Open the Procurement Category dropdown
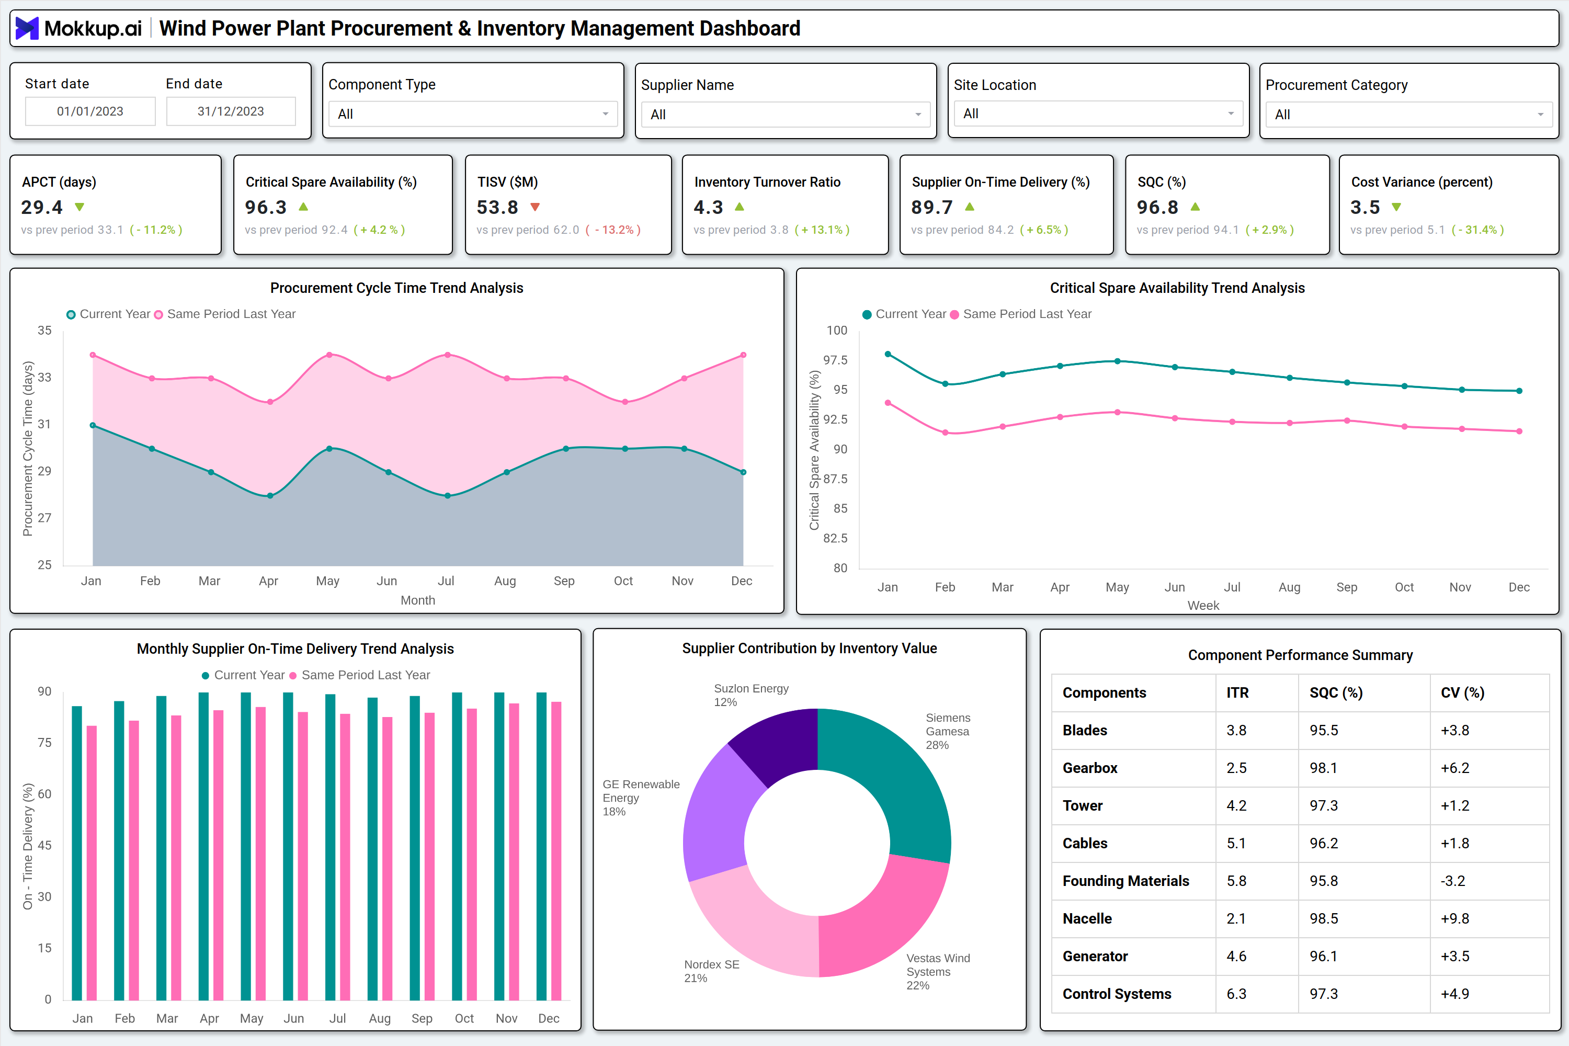The image size is (1569, 1046). click(x=1409, y=115)
